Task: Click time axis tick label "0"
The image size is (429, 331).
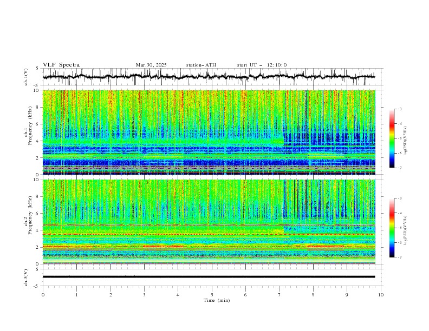Action: [43, 295]
